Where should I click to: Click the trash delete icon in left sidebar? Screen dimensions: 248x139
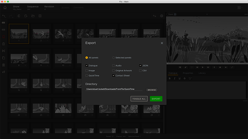point(3,44)
